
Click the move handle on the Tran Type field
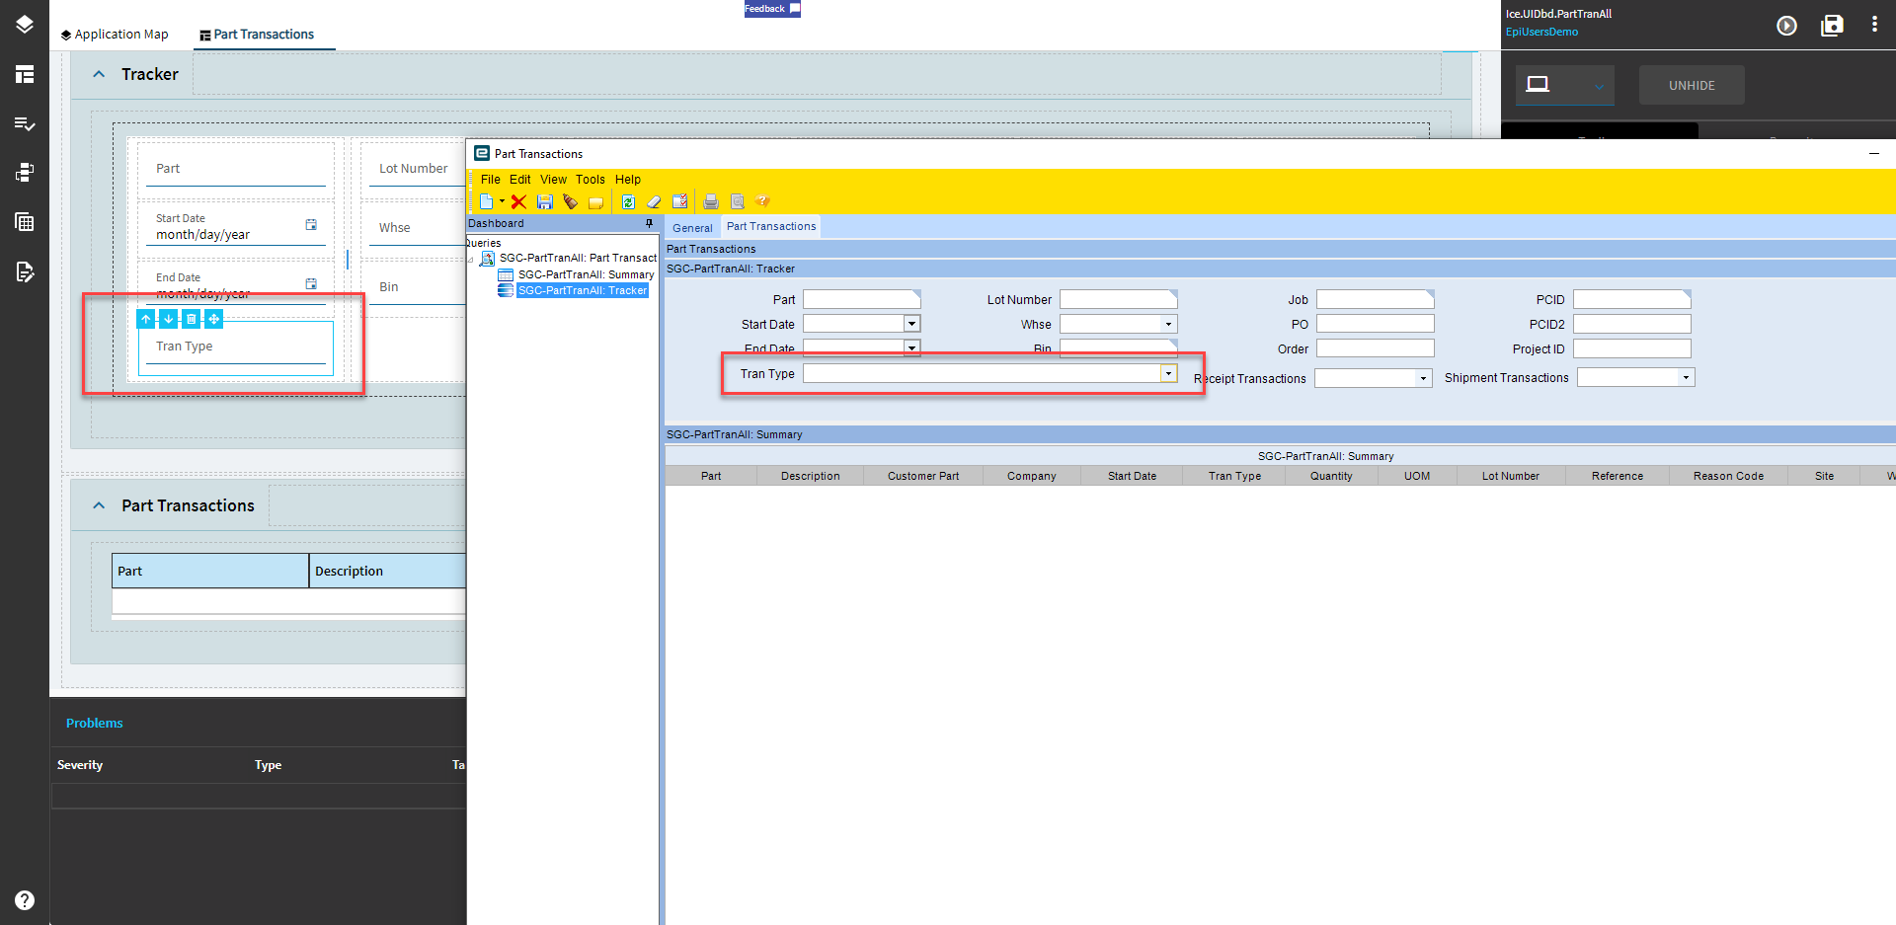(214, 319)
